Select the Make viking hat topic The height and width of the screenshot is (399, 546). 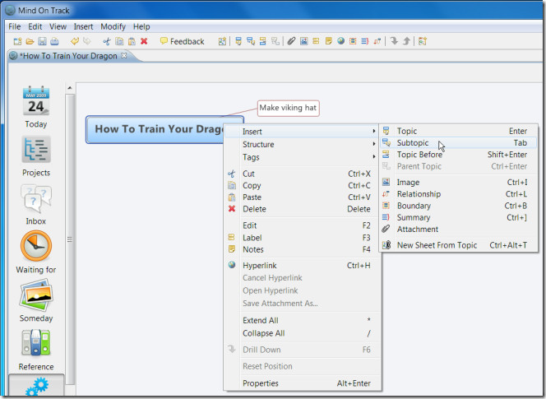point(288,108)
